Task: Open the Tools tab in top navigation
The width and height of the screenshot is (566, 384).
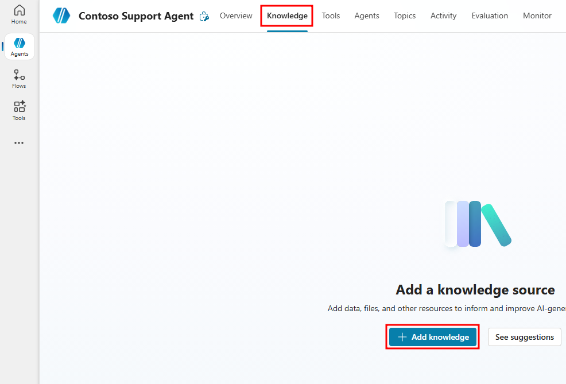Action: [331, 16]
